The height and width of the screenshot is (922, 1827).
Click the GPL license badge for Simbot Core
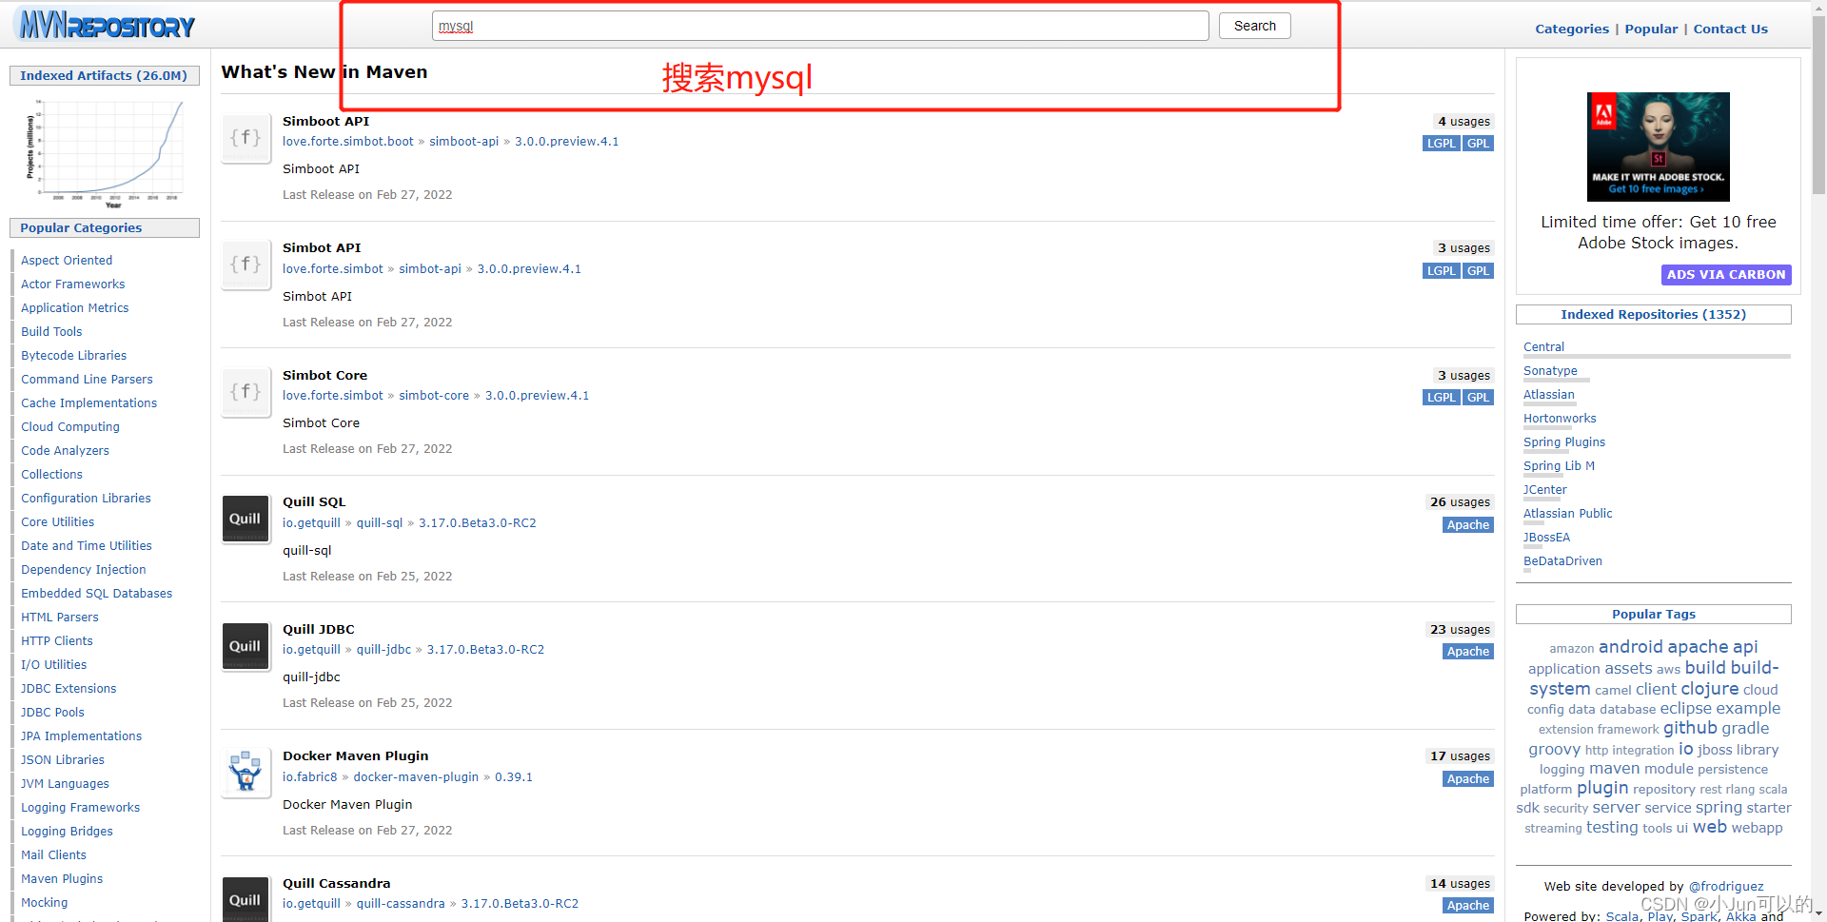[x=1478, y=398]
